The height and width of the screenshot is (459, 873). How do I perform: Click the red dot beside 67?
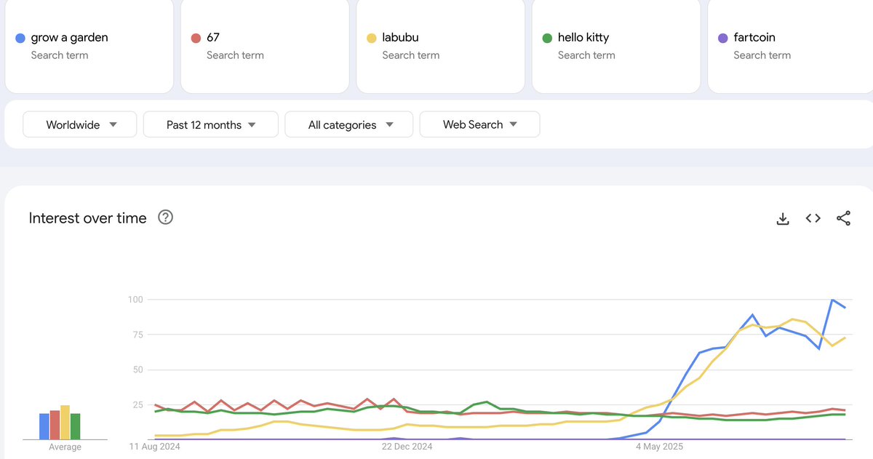(x=196, y=38)
